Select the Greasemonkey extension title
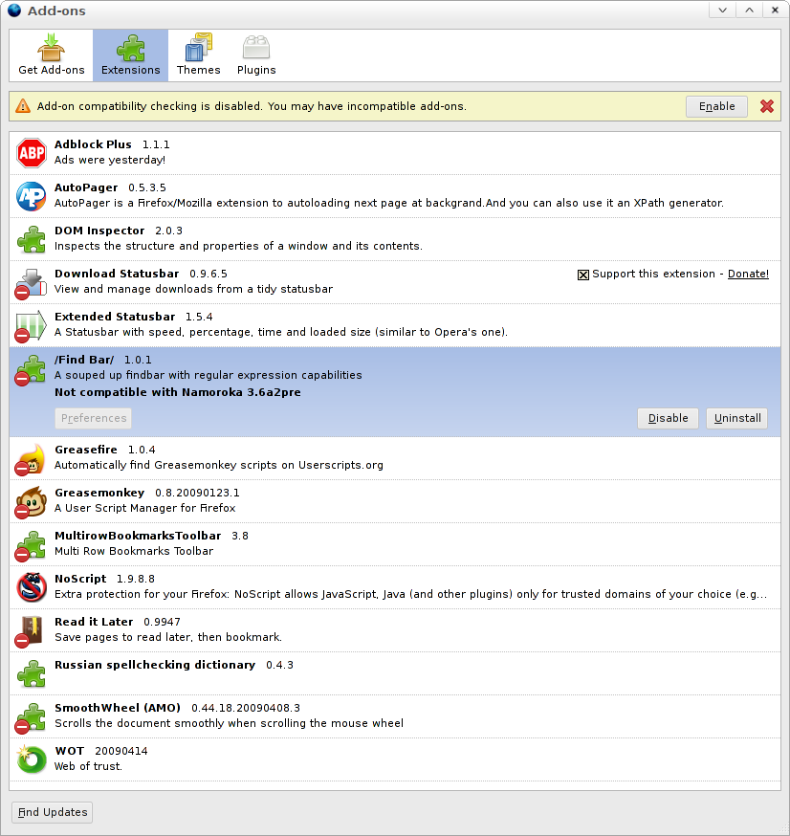 point(99,493)
